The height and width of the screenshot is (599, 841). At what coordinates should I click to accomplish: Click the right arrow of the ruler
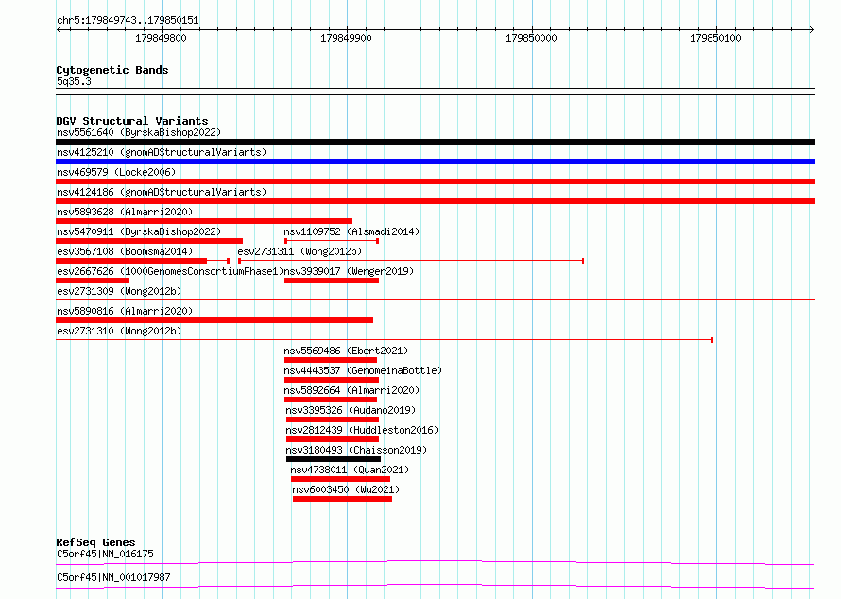(x=812, y=30)
